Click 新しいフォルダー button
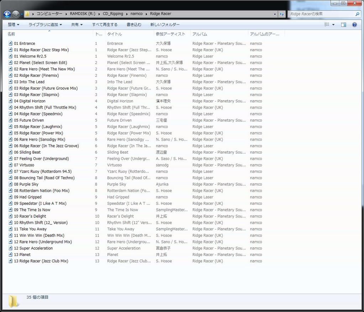 [x=165, y=25]
